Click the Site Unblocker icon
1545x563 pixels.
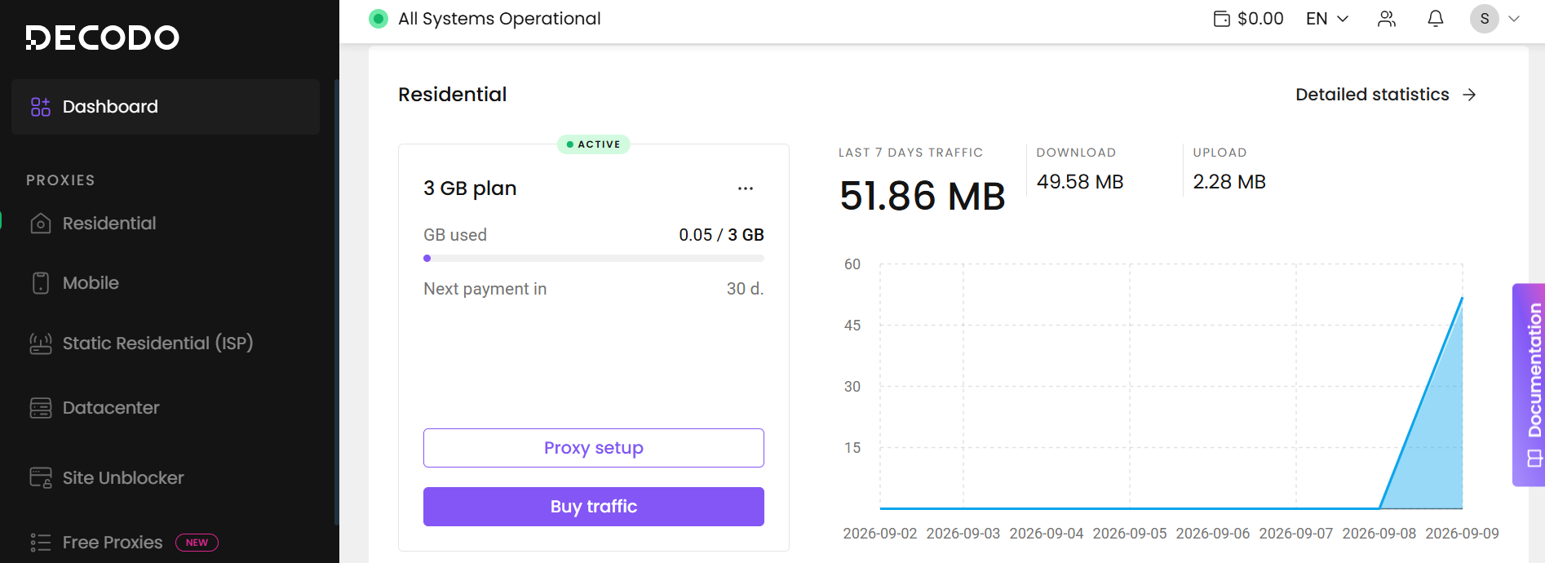coord(41,478)
